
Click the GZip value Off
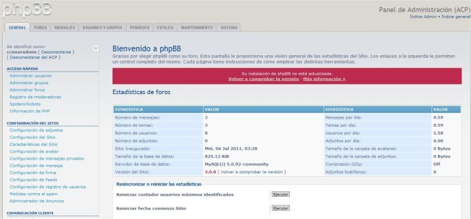pos(436,164)
